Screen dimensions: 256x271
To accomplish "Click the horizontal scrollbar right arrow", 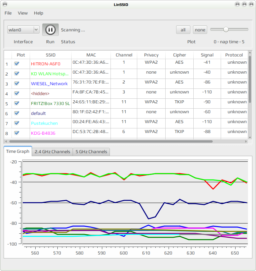I will [246, 141].
